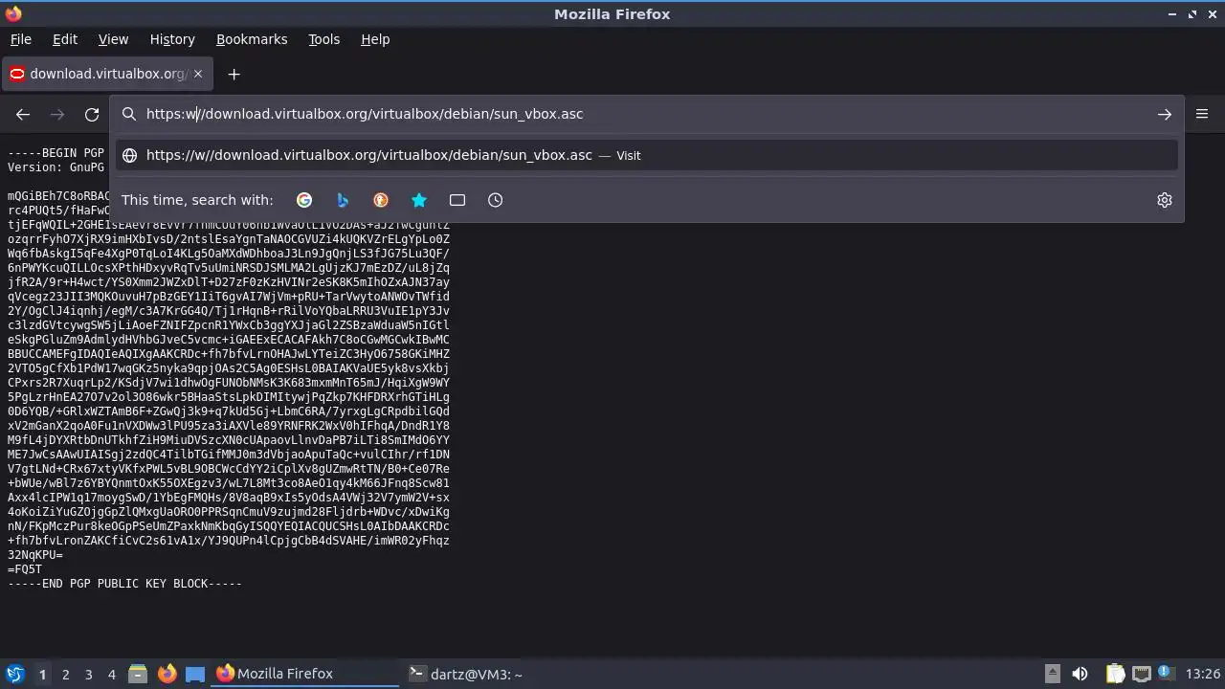Select the download.virtualbox.org tab
This screenshot has height=689, width=1225.
tap(106, 74)
